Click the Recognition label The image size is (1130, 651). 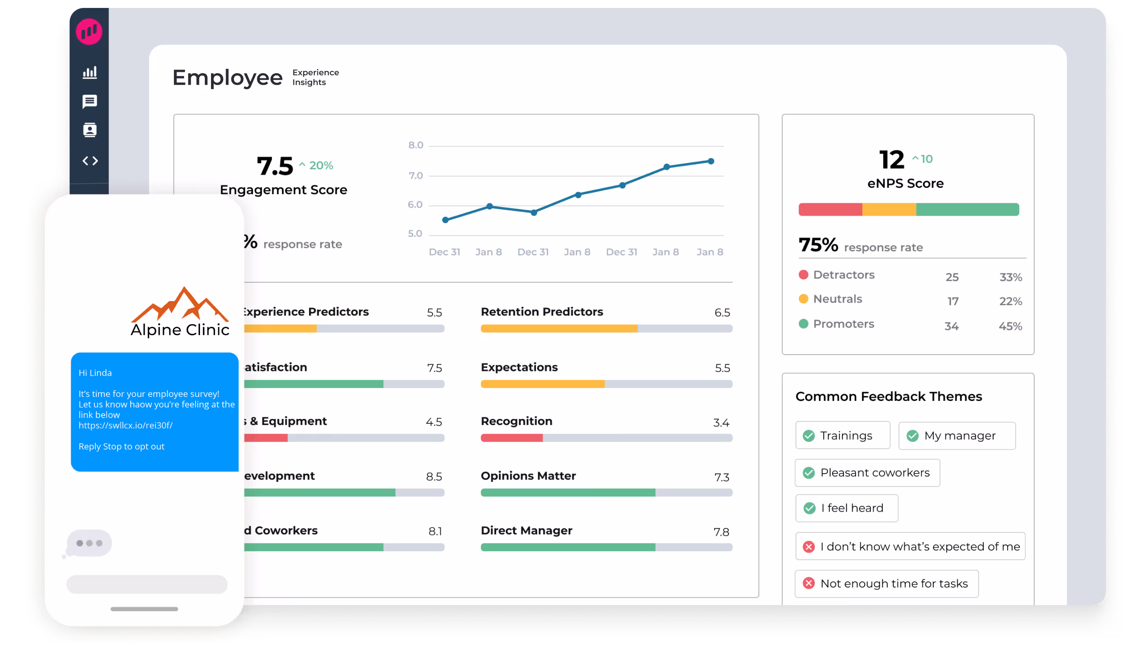(516, 422)
